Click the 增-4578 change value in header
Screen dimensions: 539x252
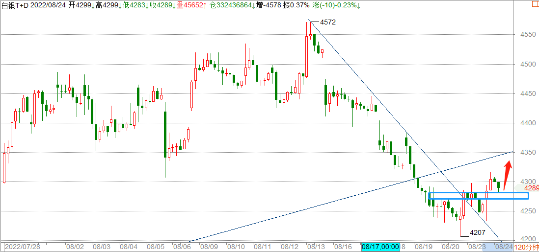[268, 5]
